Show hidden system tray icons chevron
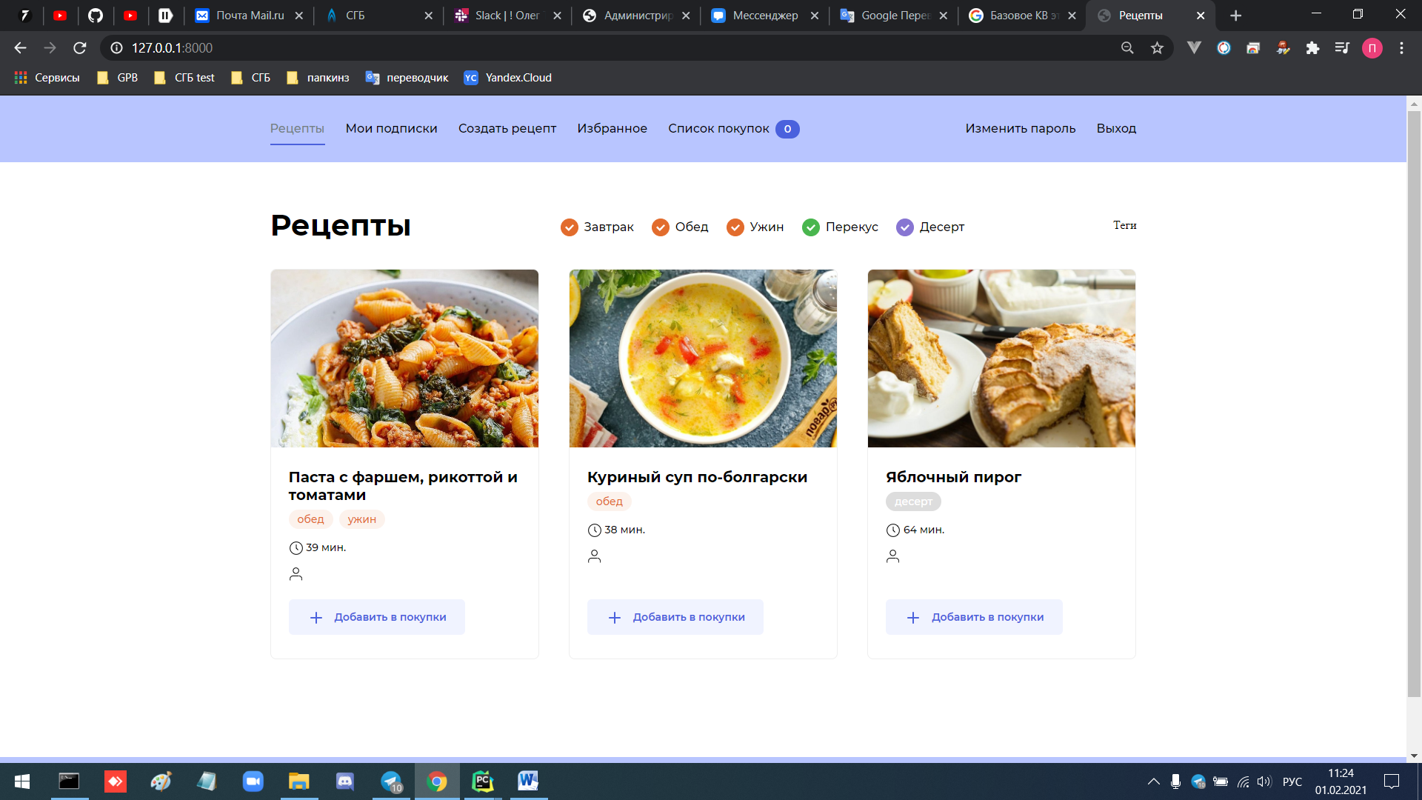Viewport: 1422px width, 800px height. pyautogui.click(x=1153, y=781)
